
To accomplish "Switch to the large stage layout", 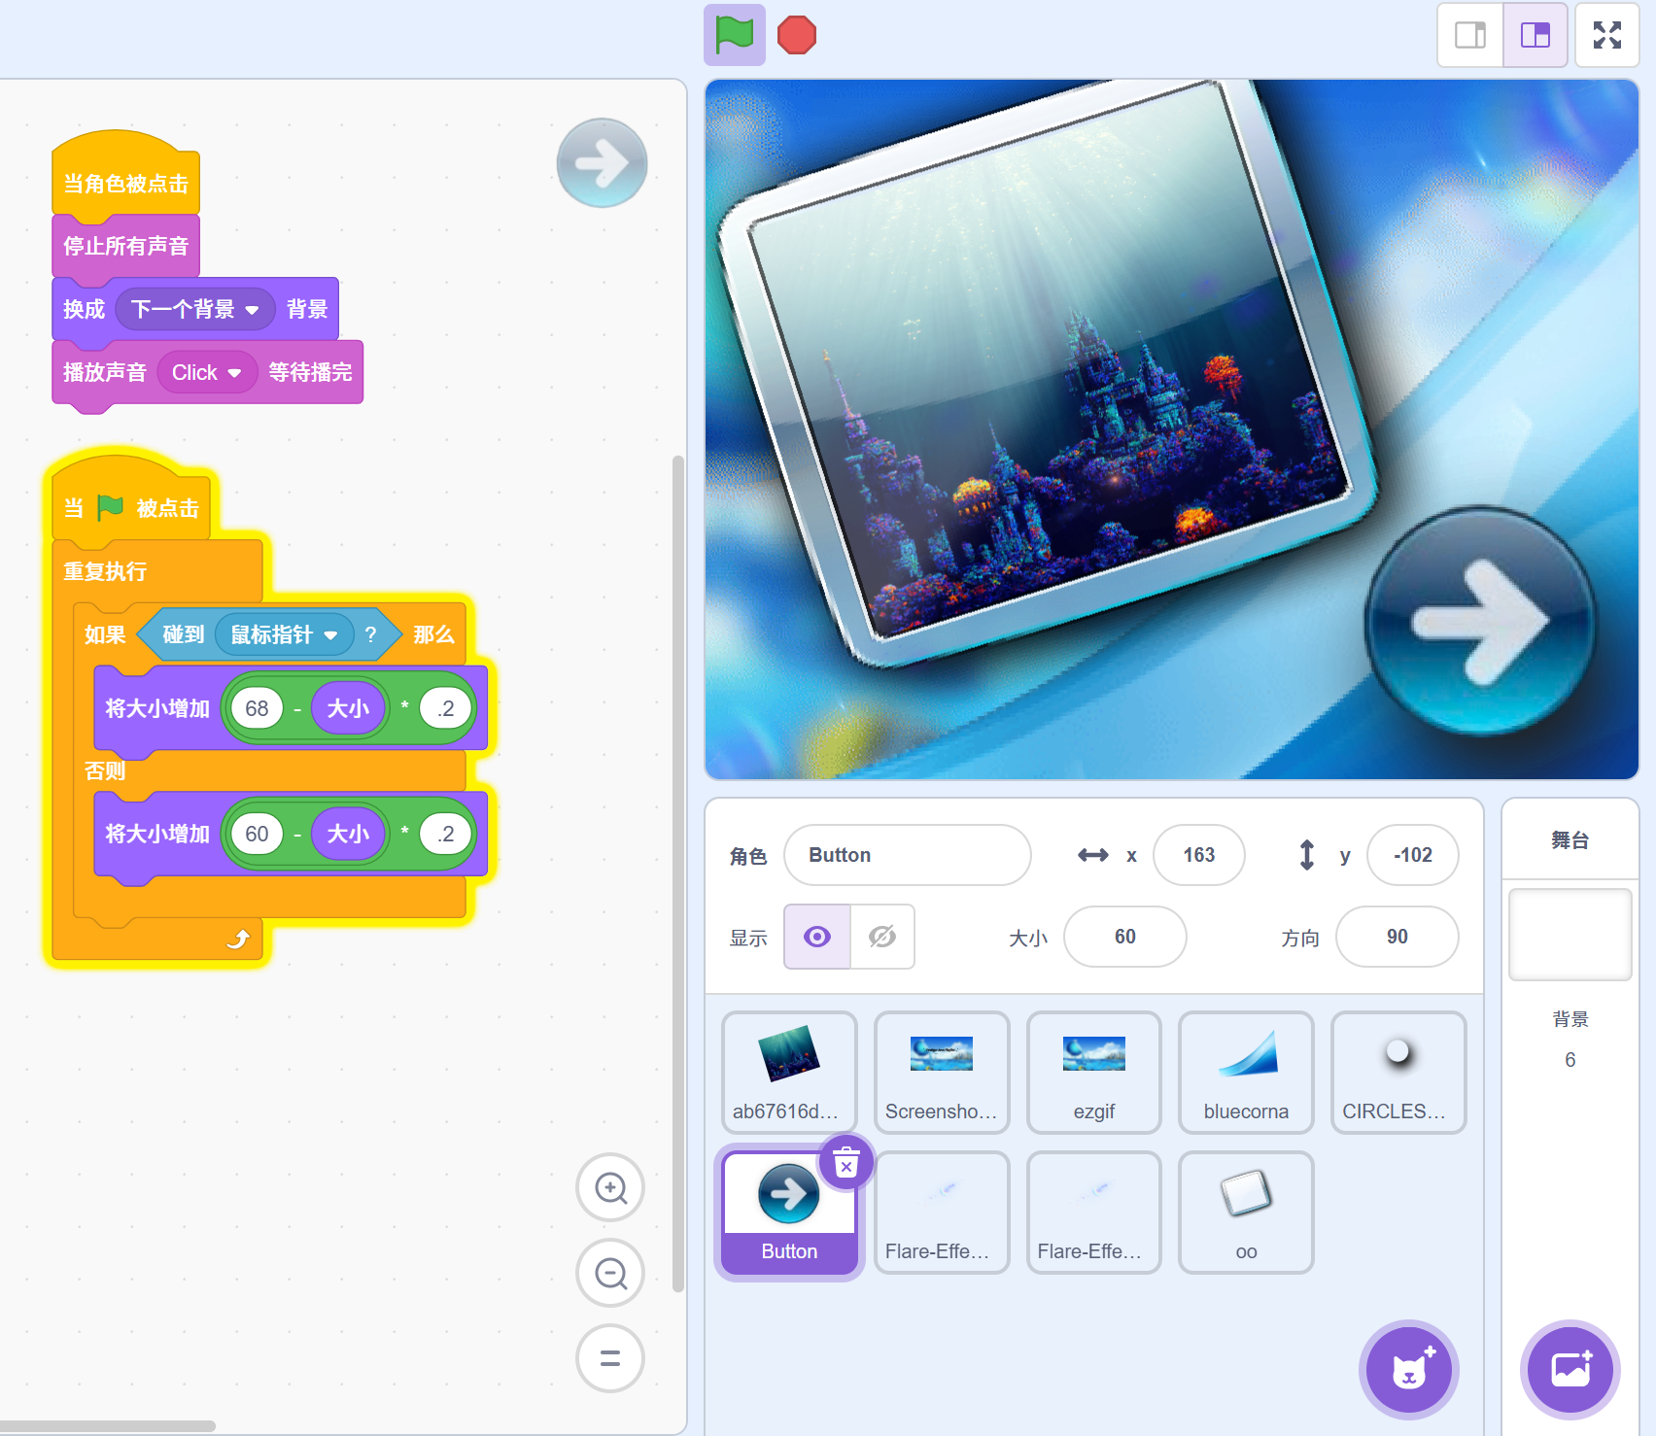I will point(1535,36).
